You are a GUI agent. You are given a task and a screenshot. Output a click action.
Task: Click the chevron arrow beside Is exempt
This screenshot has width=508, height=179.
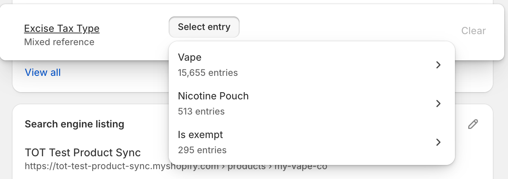pos(438,142)
